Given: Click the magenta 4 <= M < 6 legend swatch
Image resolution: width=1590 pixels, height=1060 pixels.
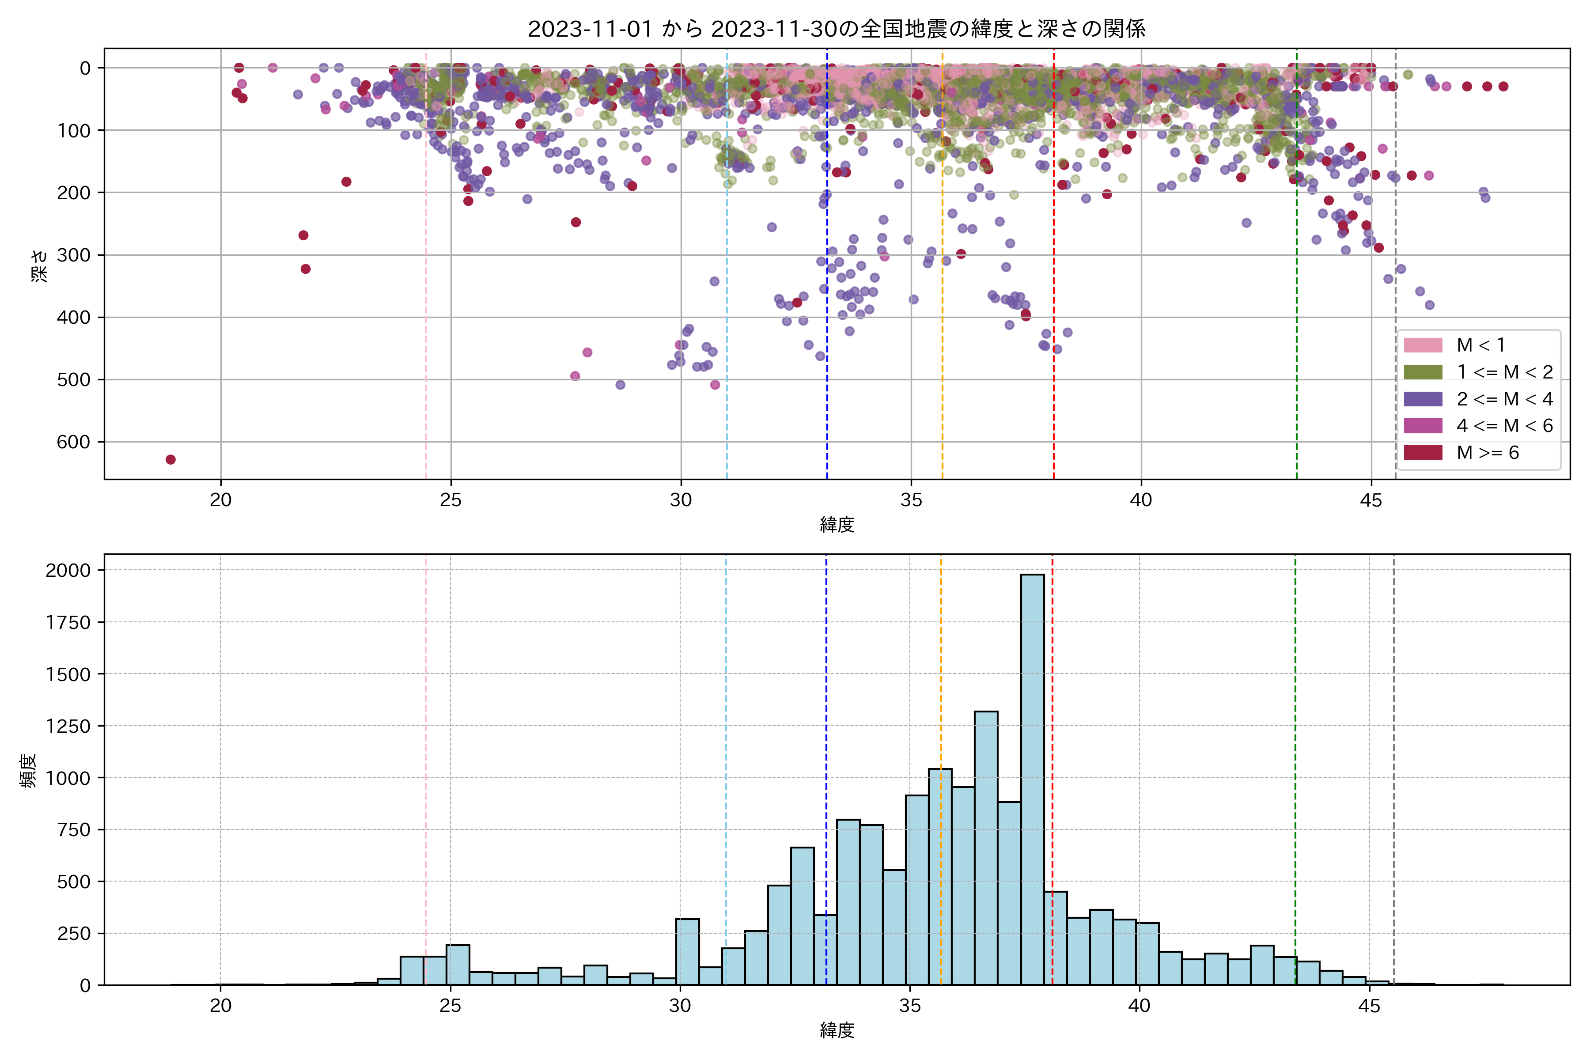Looking at the screenshot, I should [1423, 426].
